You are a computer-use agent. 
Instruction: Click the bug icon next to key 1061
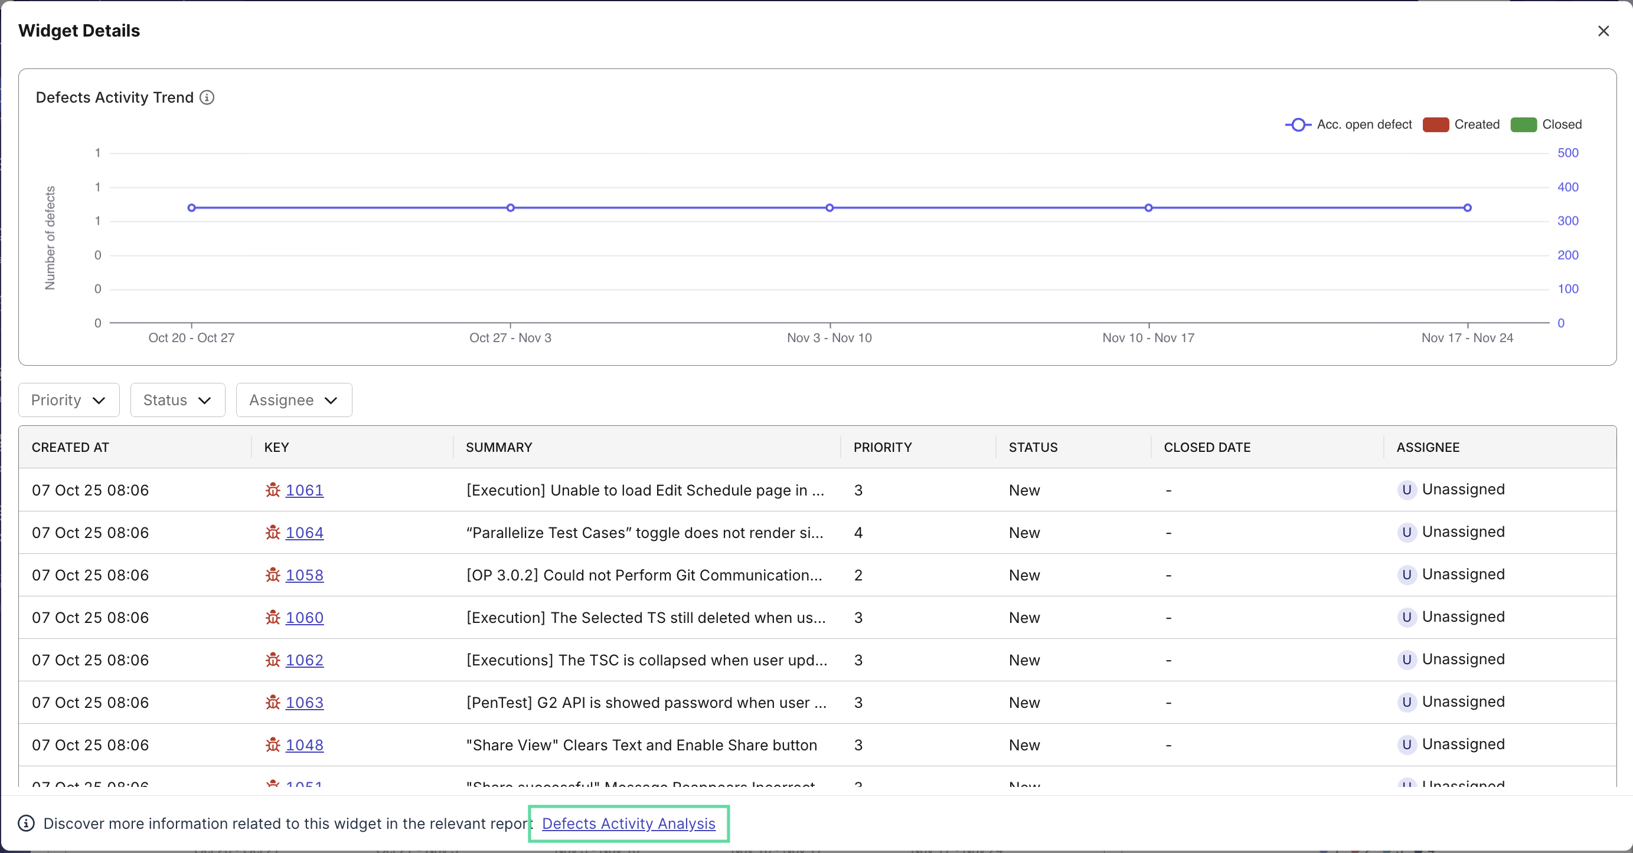point(273,491)
